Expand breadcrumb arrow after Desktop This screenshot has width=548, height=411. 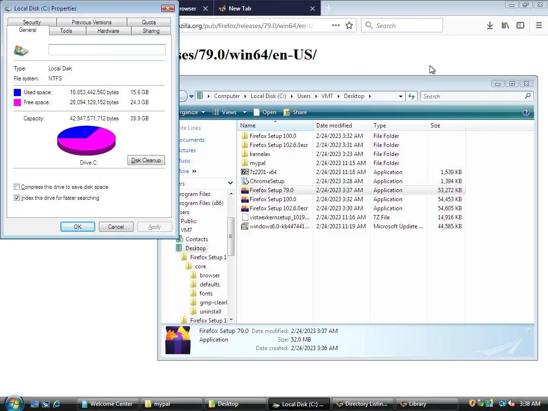(370, 96)
